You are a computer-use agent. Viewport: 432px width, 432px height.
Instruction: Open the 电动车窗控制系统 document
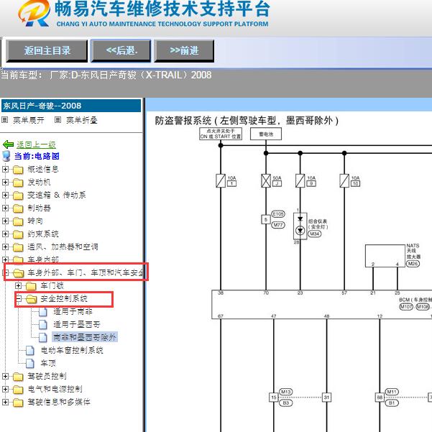click(72, 350)
